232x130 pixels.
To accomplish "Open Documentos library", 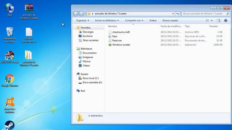I will pos(90,53).
